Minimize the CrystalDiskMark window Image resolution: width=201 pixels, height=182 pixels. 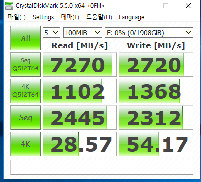(144, 6)
